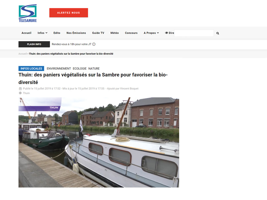Focus the search input field
The image size is (267, 200).
(194, 33)
